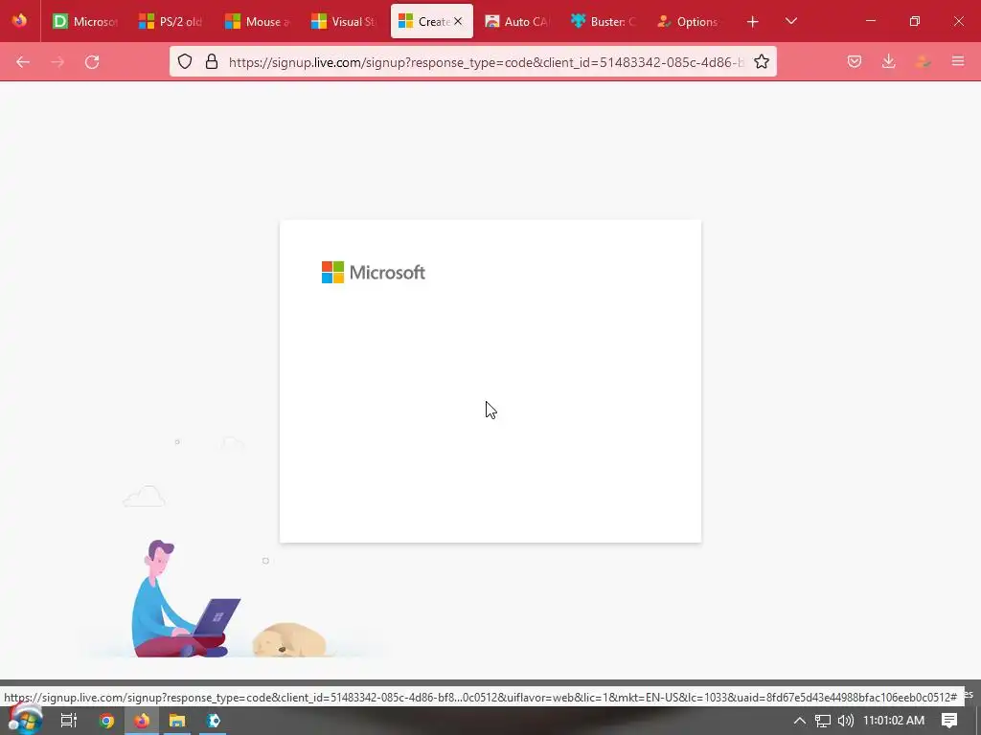Image resolution: width=981 pixels, height=735 pixels.
Task: Launch Chrome from the taskbar
Action: [x=106, y=721]
